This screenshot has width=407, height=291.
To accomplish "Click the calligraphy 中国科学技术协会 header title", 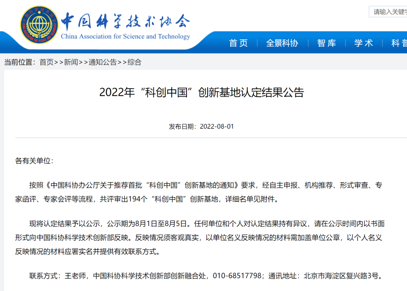I will point(125,22).
